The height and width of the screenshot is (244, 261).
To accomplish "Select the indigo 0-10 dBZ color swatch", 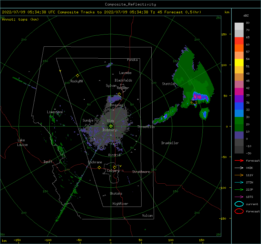I will (x=239, y=135).
